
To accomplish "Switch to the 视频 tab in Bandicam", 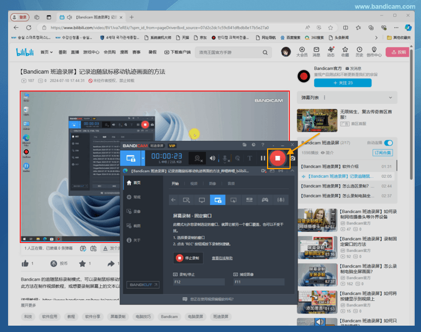I will [x=194, y=184].
